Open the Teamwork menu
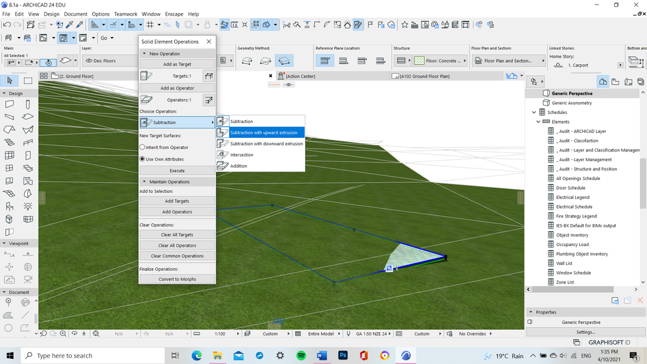Screen dimensions: 647x364 pyautogui.click(x=126, y=14)
